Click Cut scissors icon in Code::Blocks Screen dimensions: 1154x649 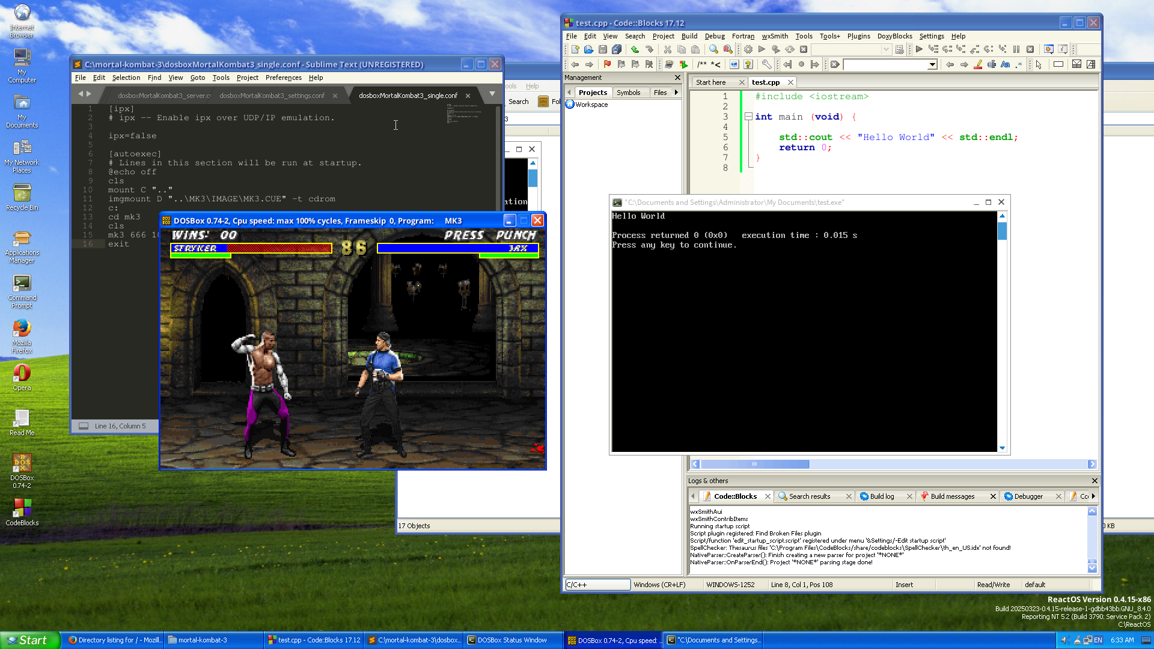coord(668,50)
